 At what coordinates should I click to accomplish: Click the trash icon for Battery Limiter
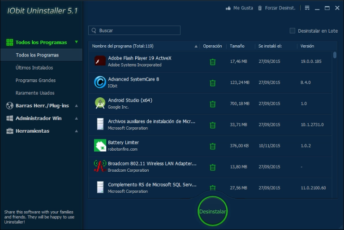213,146
